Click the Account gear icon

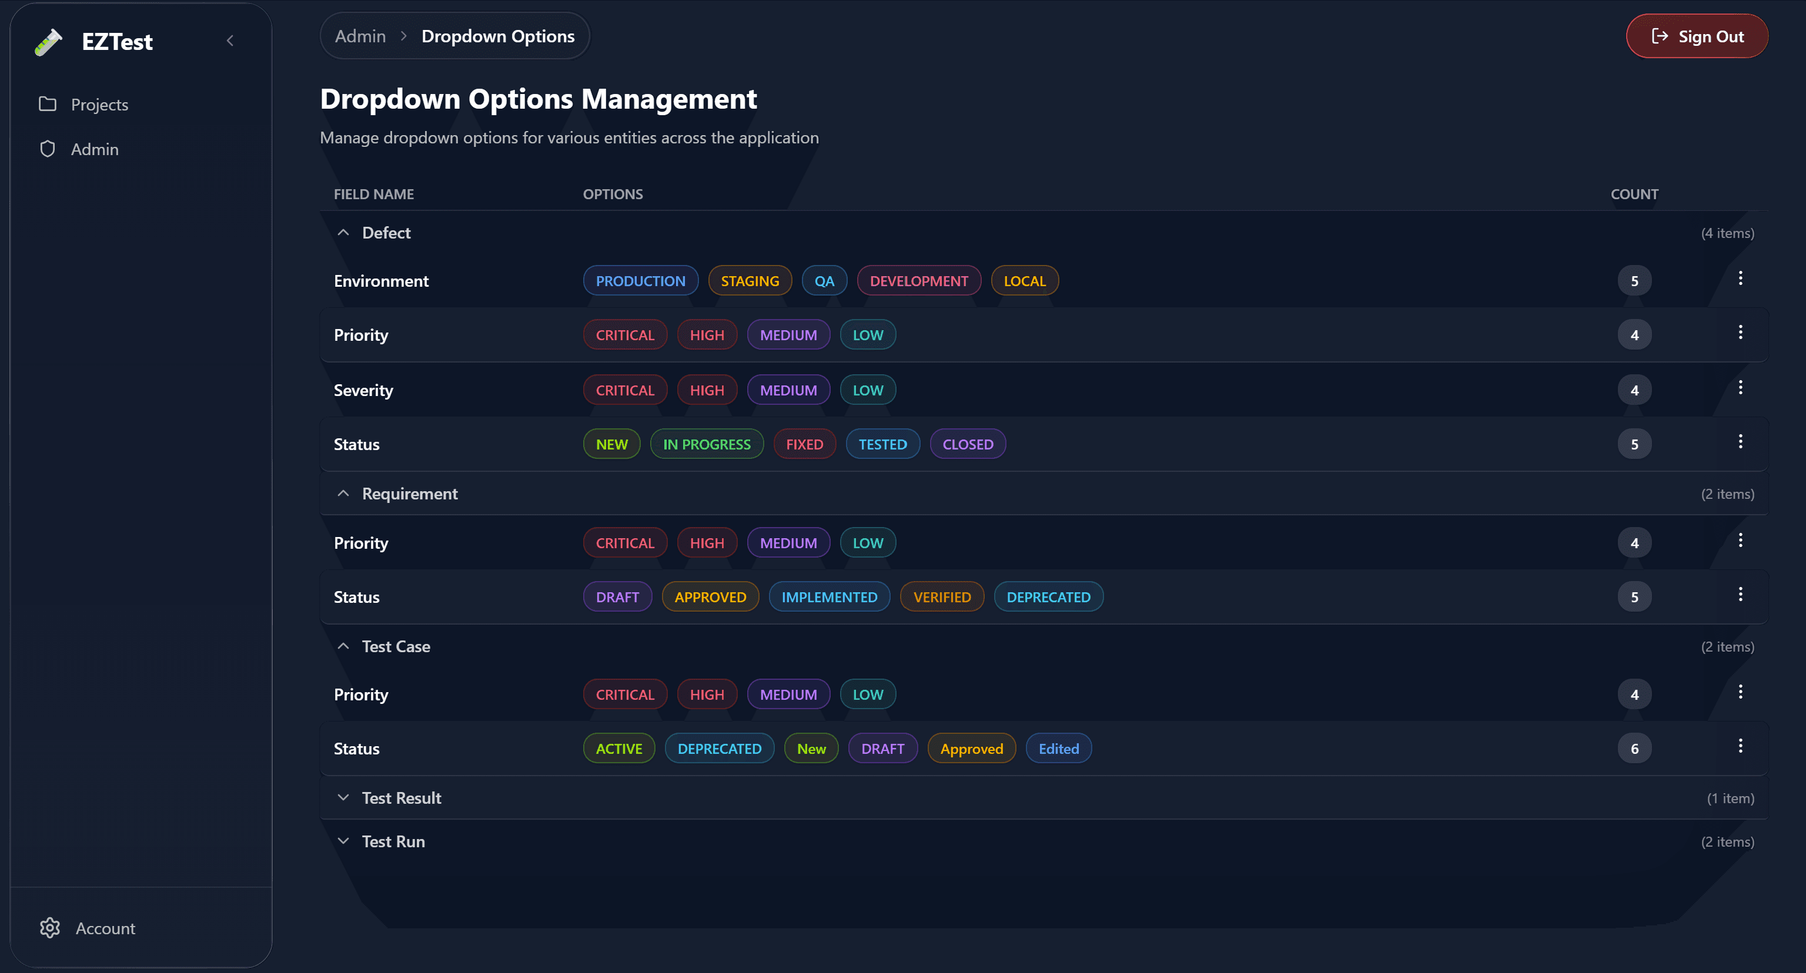(x=50, y=928)
